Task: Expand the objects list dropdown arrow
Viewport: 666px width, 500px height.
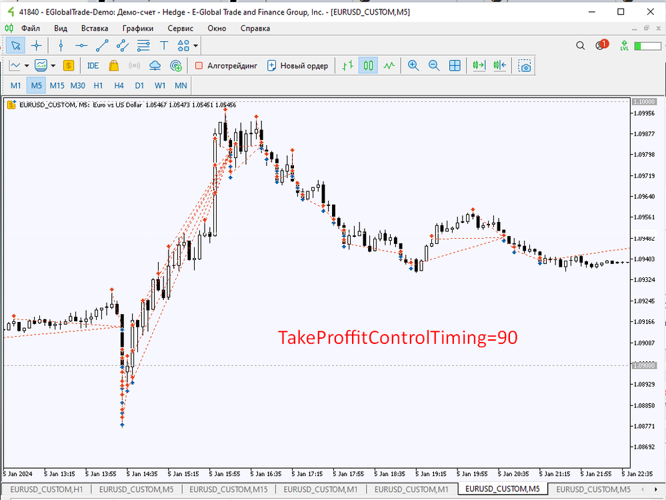Action: click(x=195, y=45)
